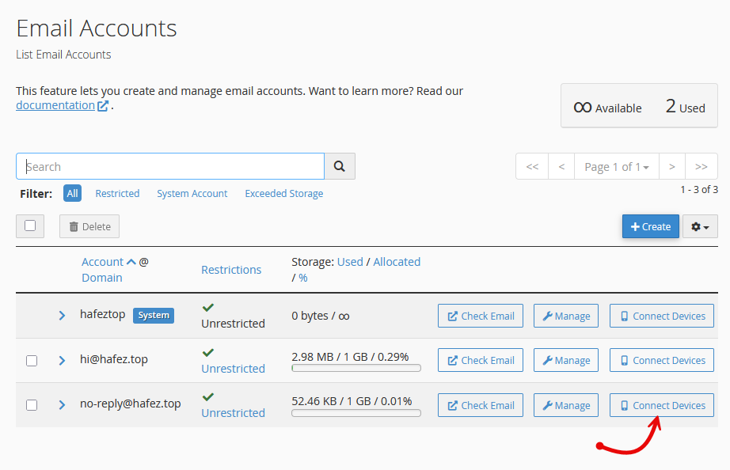Expand the no-reply@hafez.top row details

pos(62,405)
